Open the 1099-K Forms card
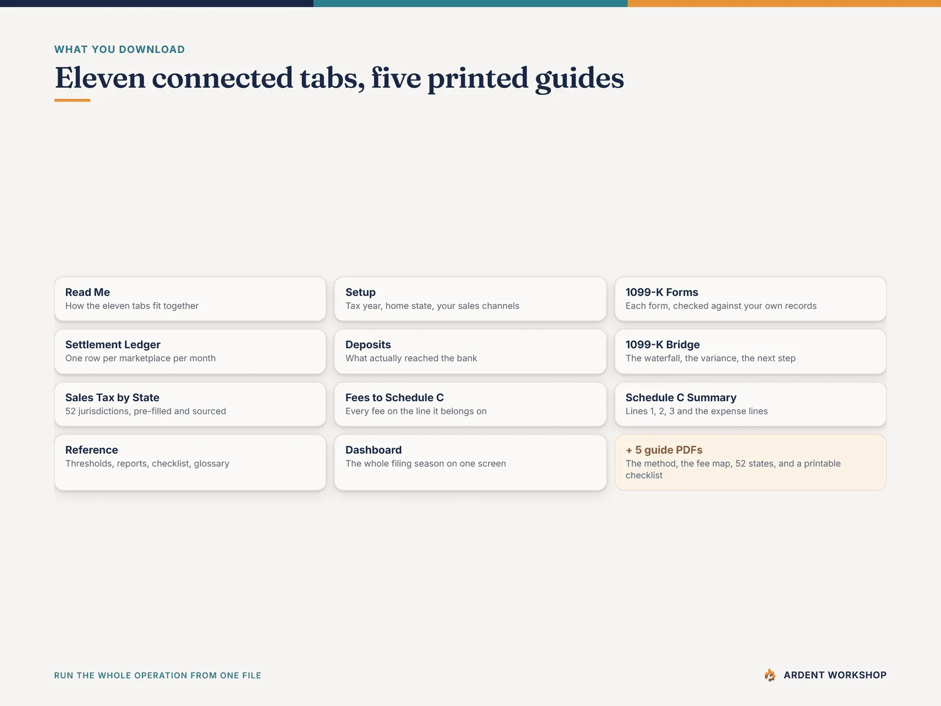Viewport: 941px width, 706px height. pos(750,299)
